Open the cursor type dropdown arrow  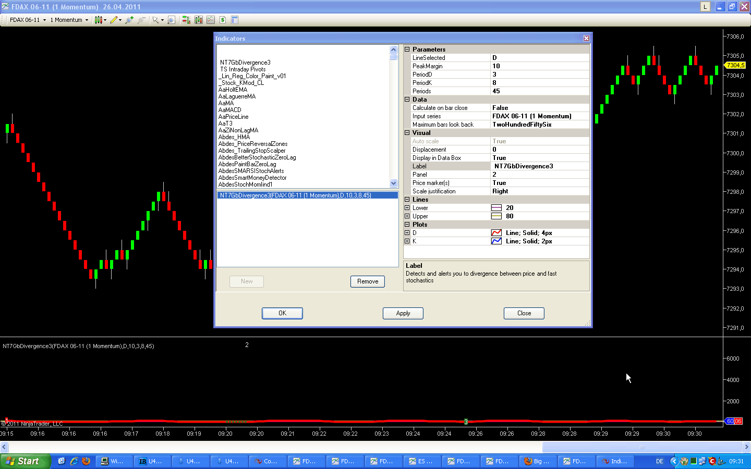pyautogui.click(x=162, y=20)
